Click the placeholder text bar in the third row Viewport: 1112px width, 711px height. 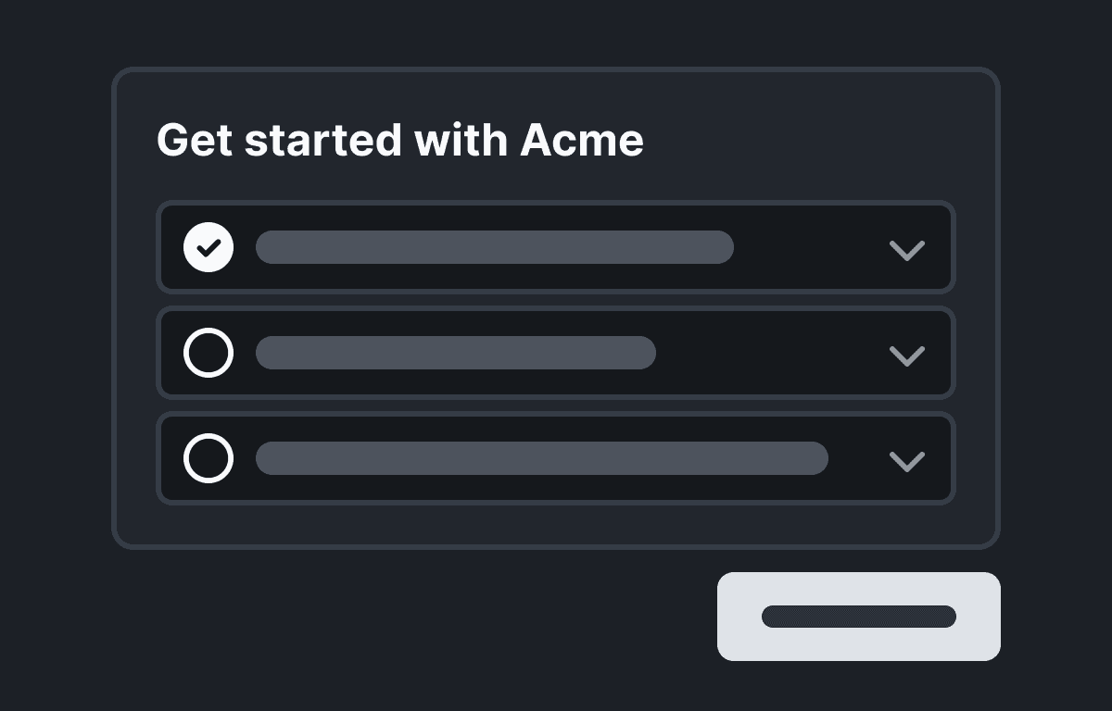click(541, 458)
